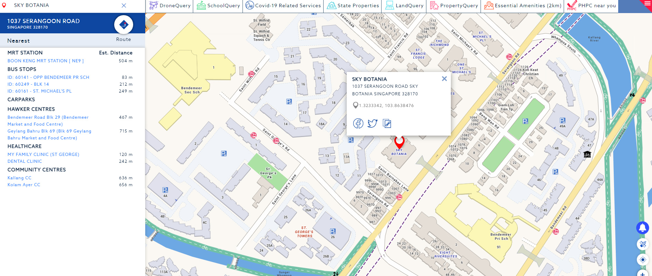The image size is (652, 276).
Task: Open MY FAMILY CLINIC (ST GEORGE) link
Action: coord(43,155)
